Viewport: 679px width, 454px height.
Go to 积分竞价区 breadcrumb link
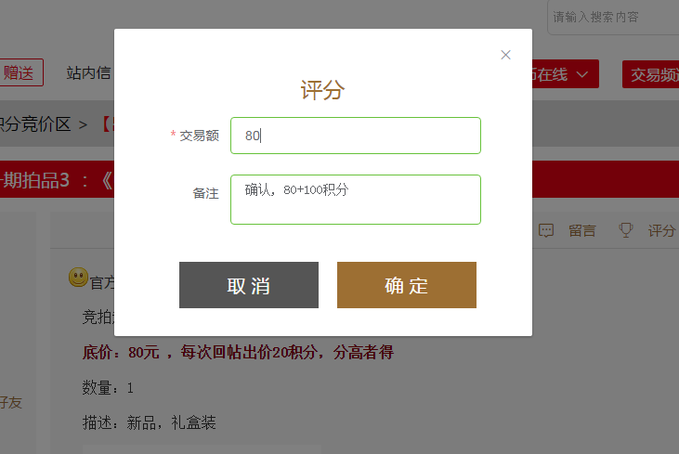point(35,124)
